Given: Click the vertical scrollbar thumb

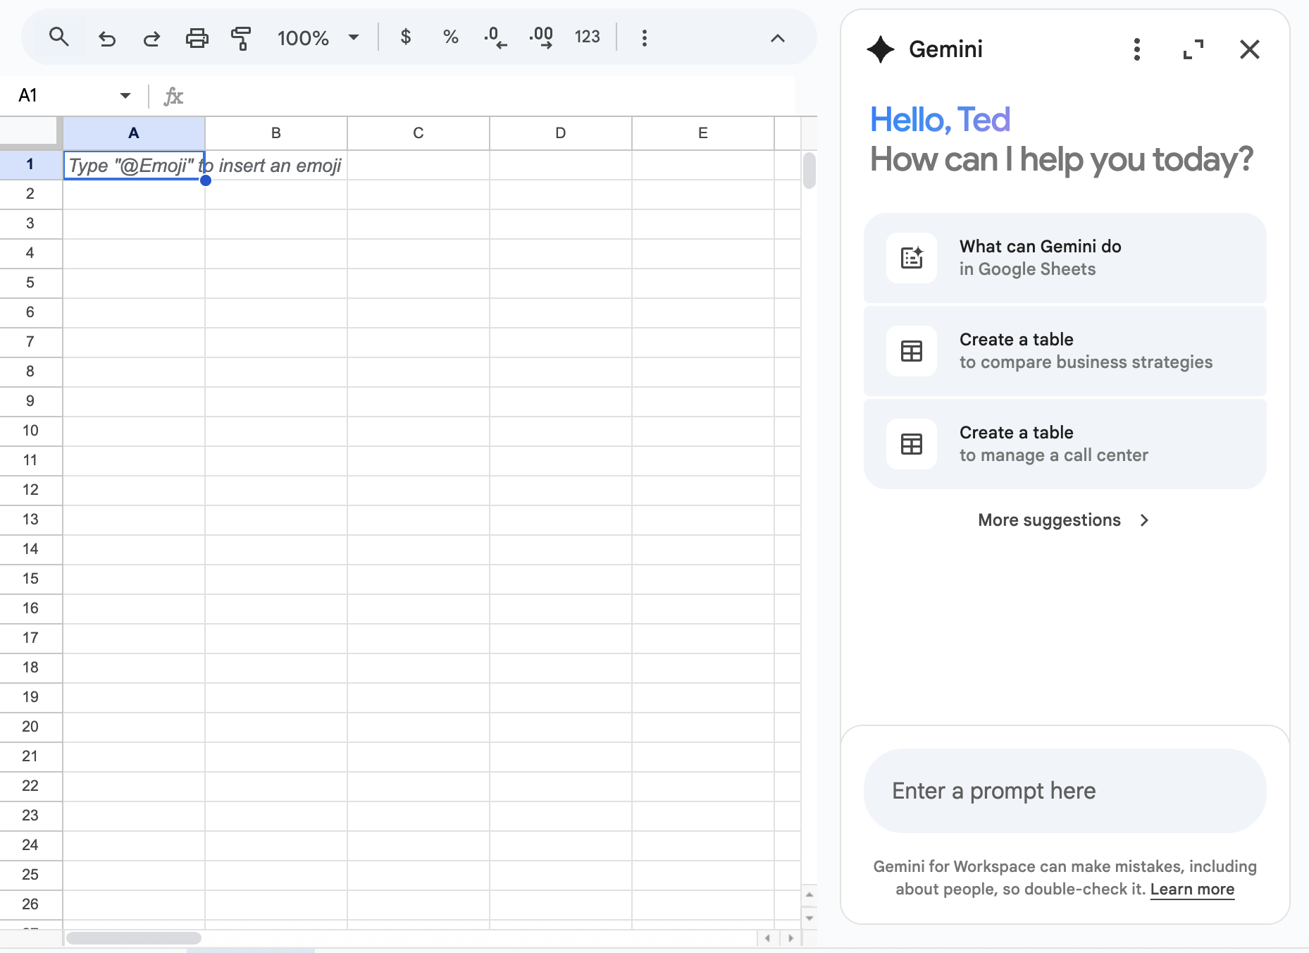Looking at the screenshot, I should click(x=809, y=171).
